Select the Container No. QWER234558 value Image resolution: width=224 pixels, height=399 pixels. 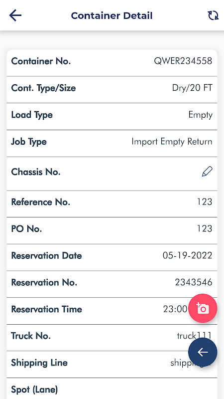(183, 61)
